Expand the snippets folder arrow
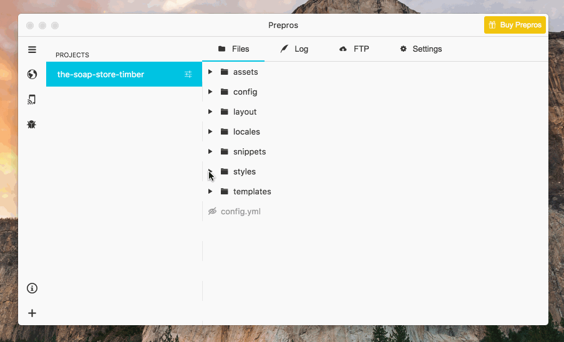This screenshot has height=342, width=564. point(210,152)
